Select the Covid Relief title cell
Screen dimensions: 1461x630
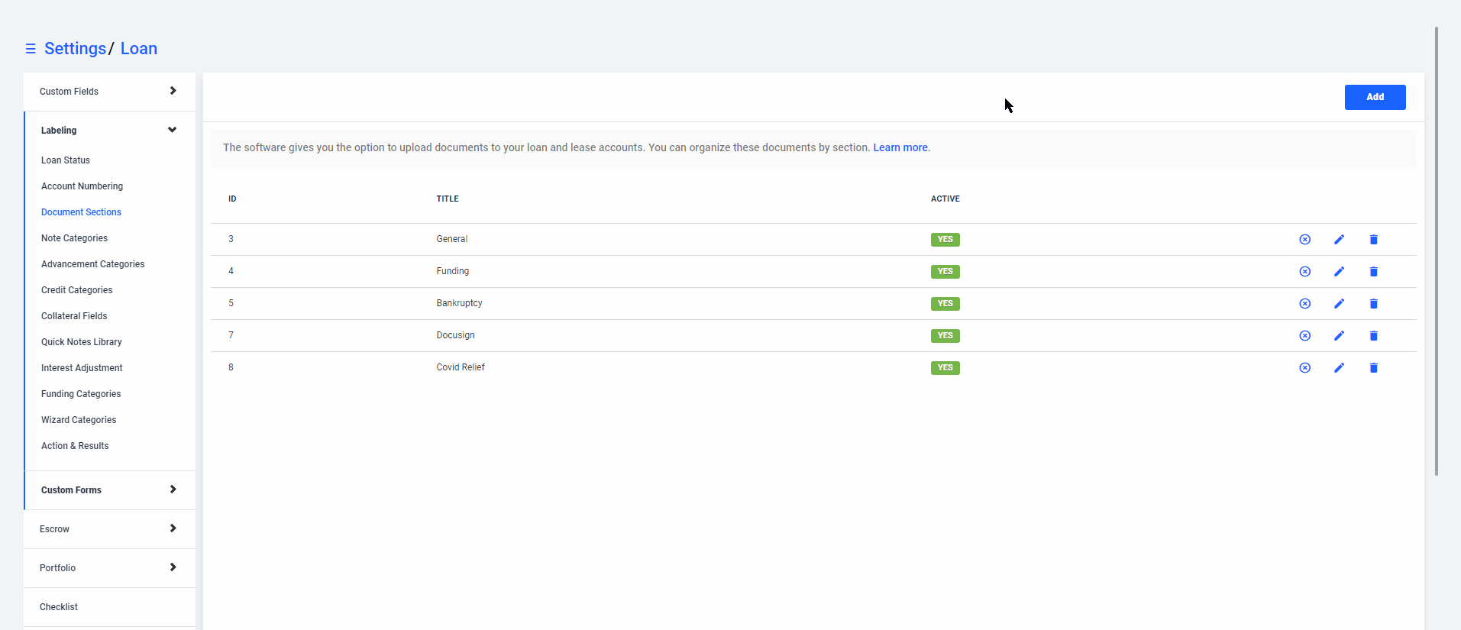[461, 367]
